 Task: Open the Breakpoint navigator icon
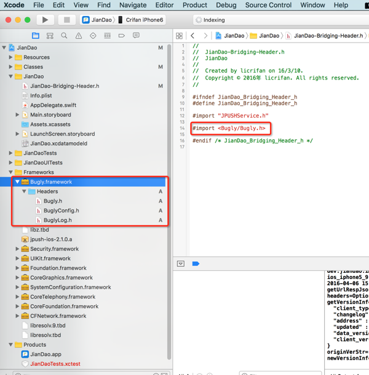pyautogui.click(x=122, y=36)
